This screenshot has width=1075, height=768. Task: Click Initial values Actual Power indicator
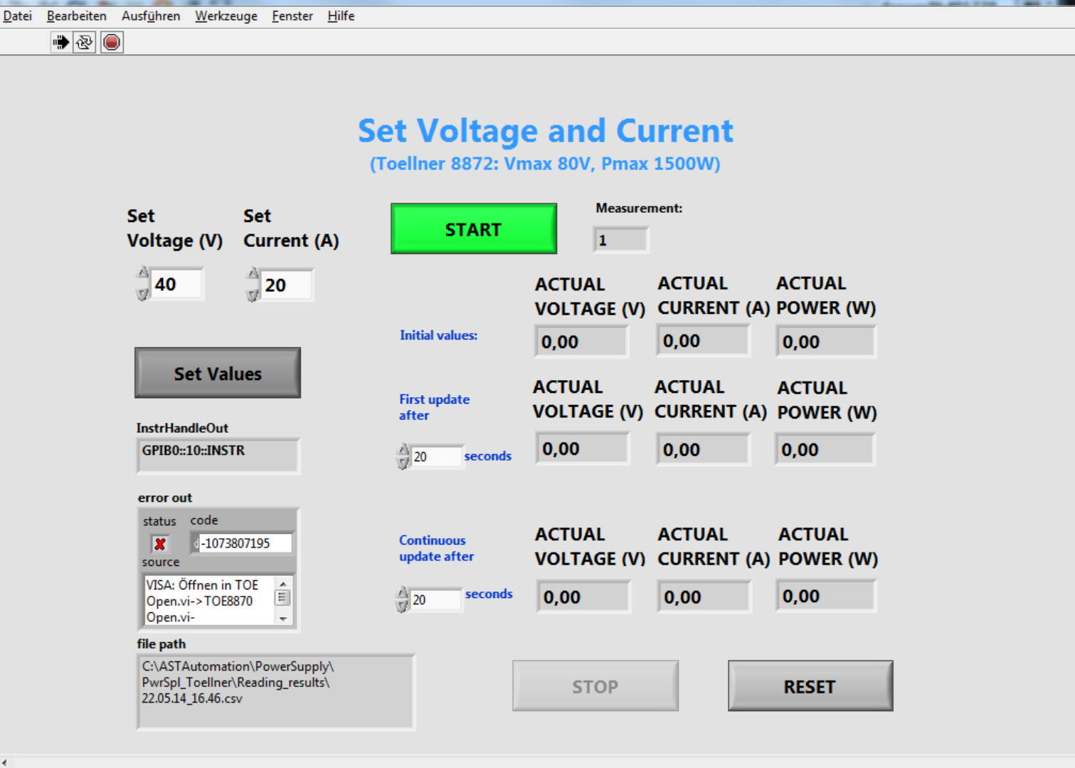pos(825,342)
